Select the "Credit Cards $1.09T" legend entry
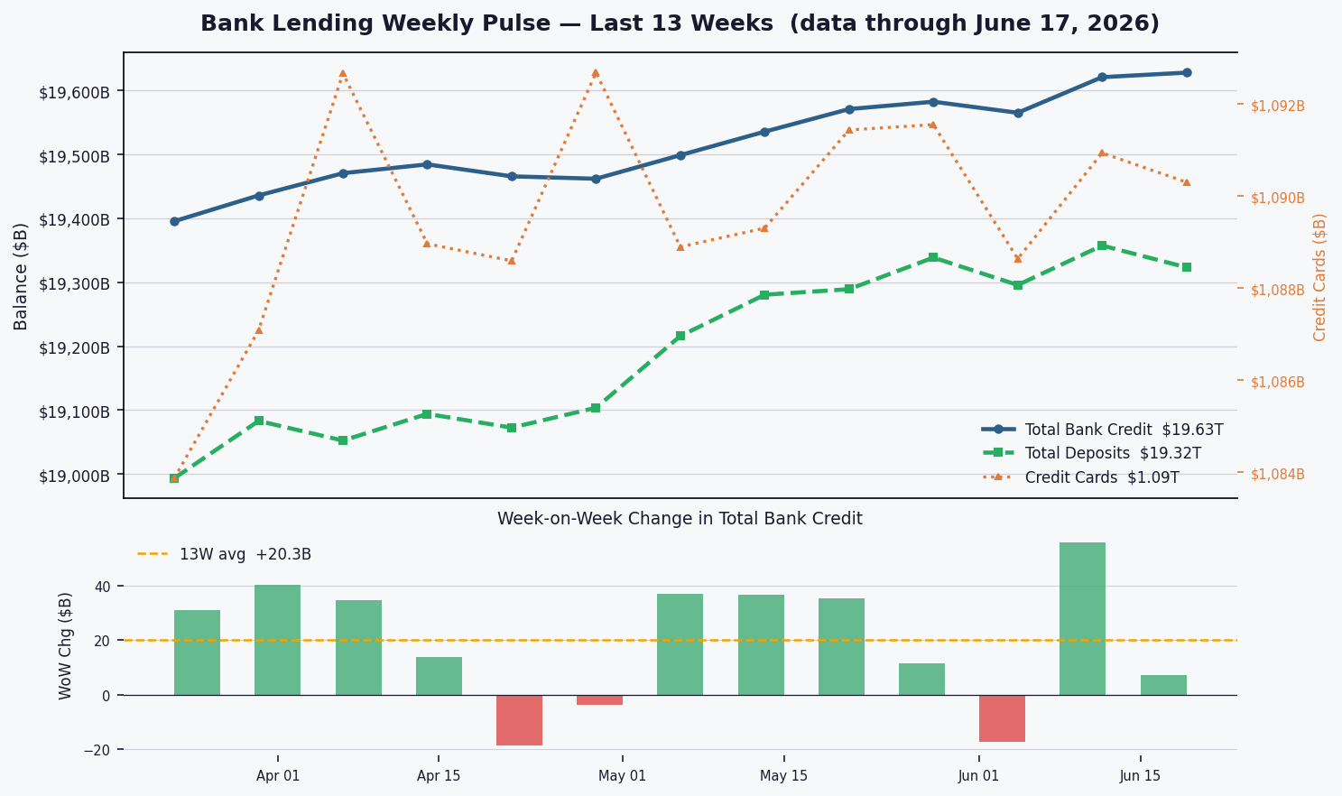Image resolution: width=1342 pixels, height=796 pixels. [x=1080, y=477]
